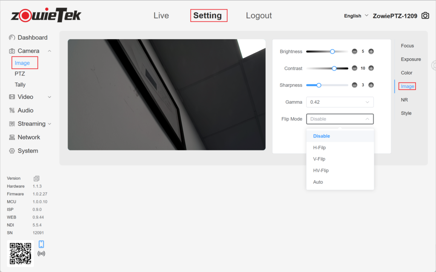The image size is (436, 272).
Task: Increase Sharpness using the plus icon
Action: (x=371, y=85)
